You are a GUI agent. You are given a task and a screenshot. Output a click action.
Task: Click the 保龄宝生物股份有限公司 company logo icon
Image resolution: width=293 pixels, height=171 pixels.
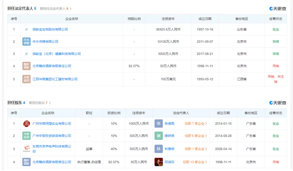(x=26, y=29)
